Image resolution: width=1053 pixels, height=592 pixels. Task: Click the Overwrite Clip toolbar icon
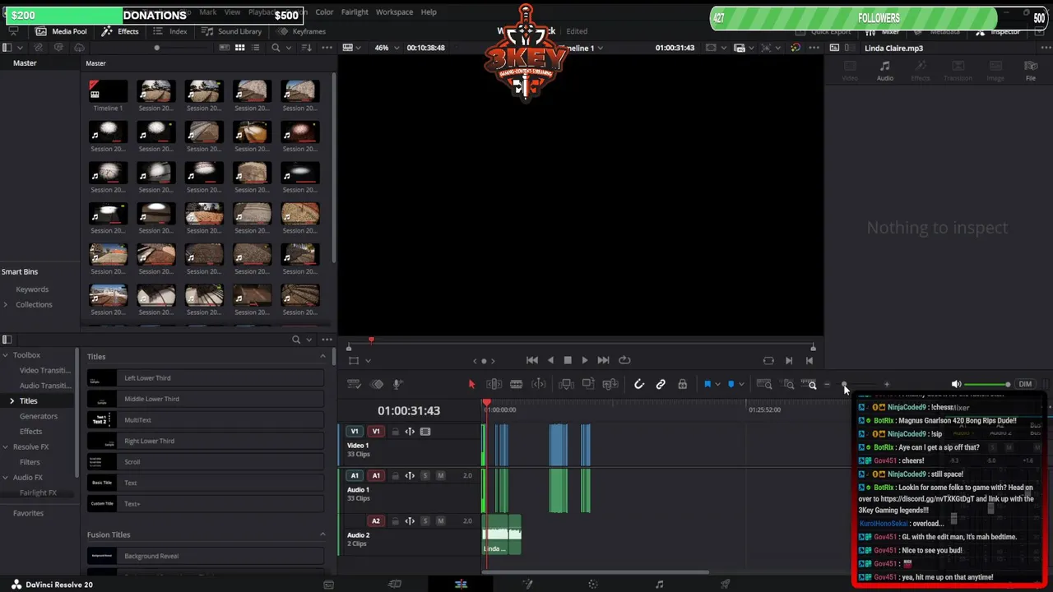[x=588, y=384]
